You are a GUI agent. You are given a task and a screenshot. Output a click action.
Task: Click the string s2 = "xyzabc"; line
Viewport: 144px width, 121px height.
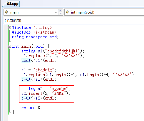[46, 89]
